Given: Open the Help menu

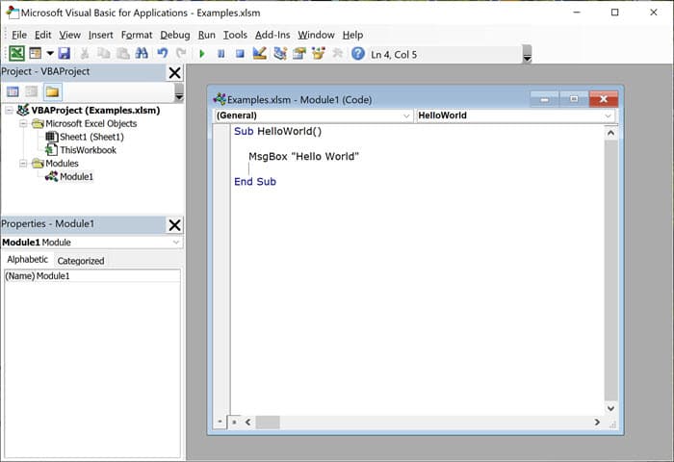Looking at the screenshot, I should [x=352, y=35].
